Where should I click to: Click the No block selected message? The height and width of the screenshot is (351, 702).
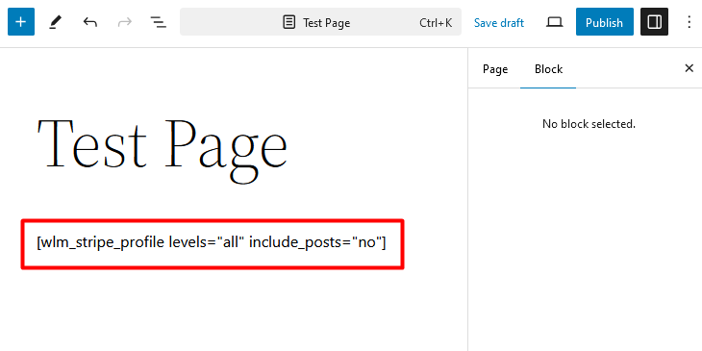point(589,123)
